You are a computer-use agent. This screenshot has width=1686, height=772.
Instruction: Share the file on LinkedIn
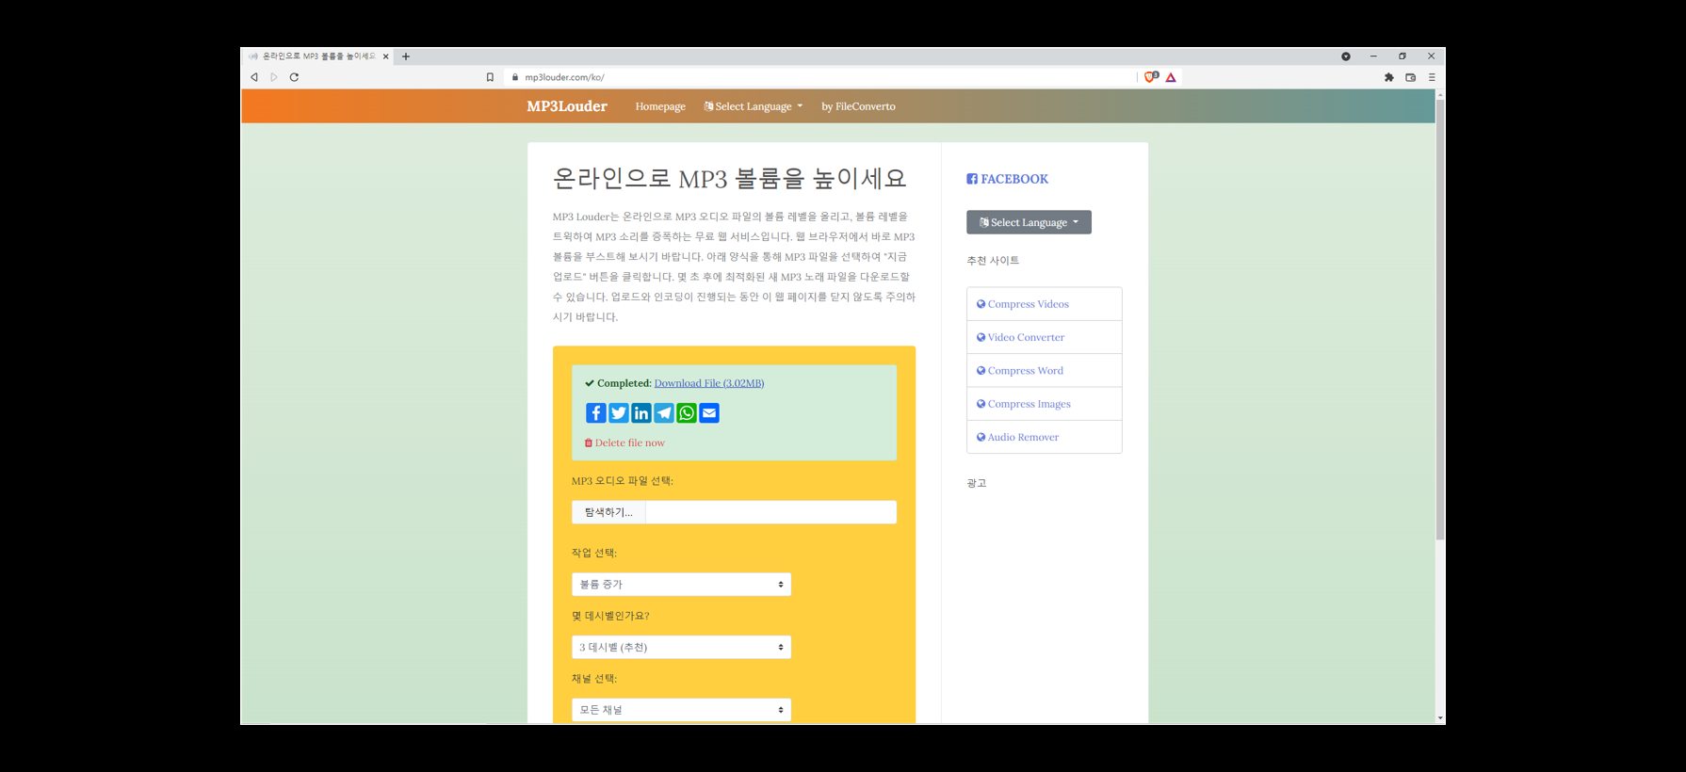point(640,413)
